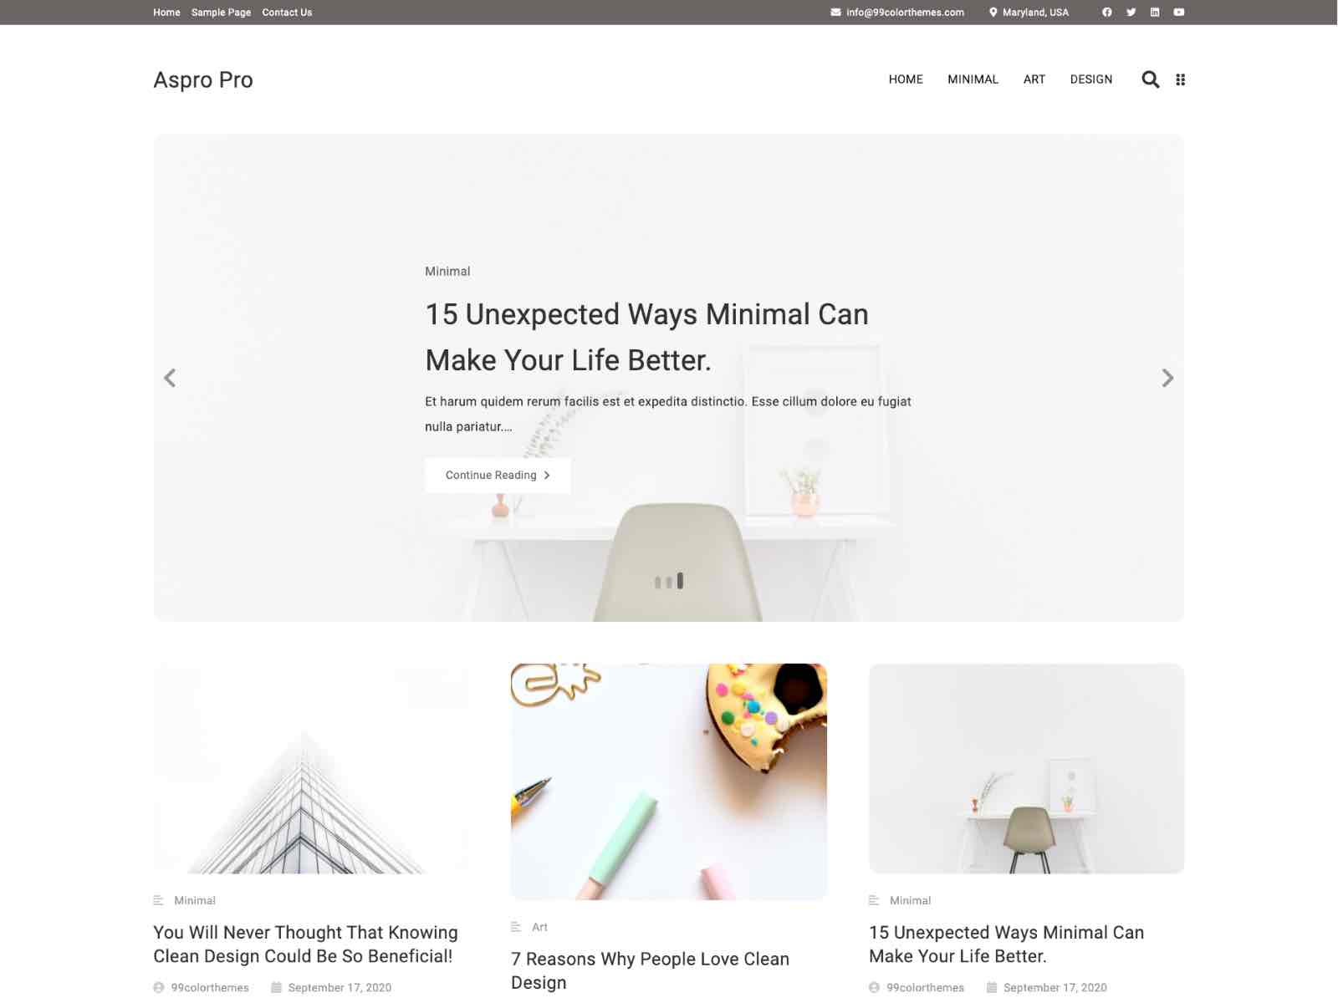The width and height of the screenshot is (1338, 1003).
Task: Open the grid dots menu icon
Action: click(x=1181, y=79)
